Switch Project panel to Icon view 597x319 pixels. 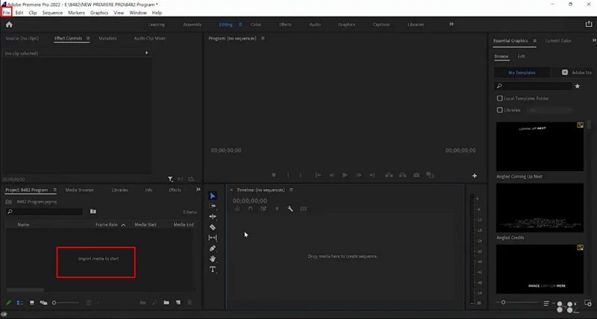(x=32, y=303)
